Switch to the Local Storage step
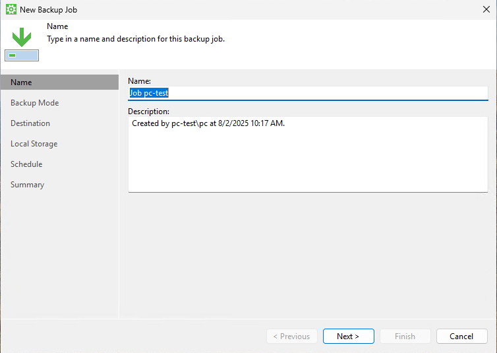This screenshot has width=497, height=353. [x=34, y=144]
